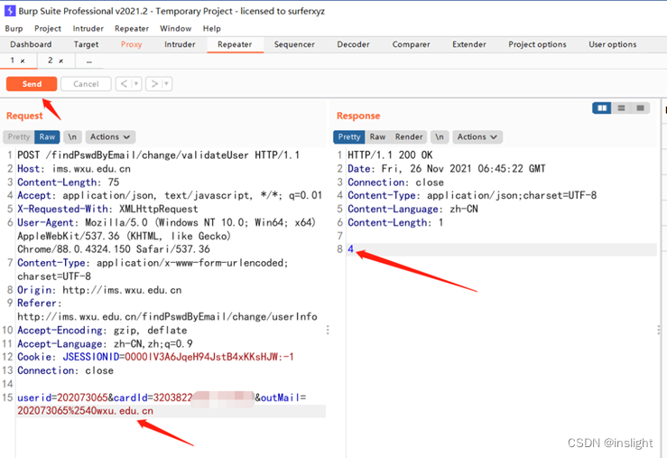667x458 pixels.
Task: Switch to the Proxy tab
Action: pyautogui.click(x=131, y=44)
